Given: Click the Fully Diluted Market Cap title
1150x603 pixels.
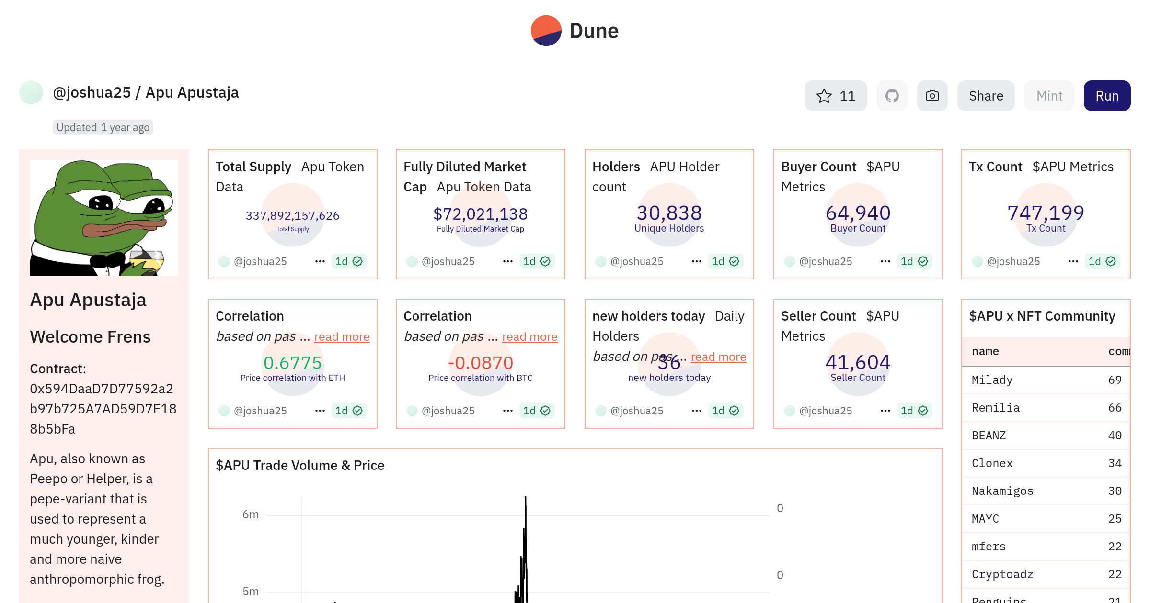Looking at the screenshot, I should point(464,177).
